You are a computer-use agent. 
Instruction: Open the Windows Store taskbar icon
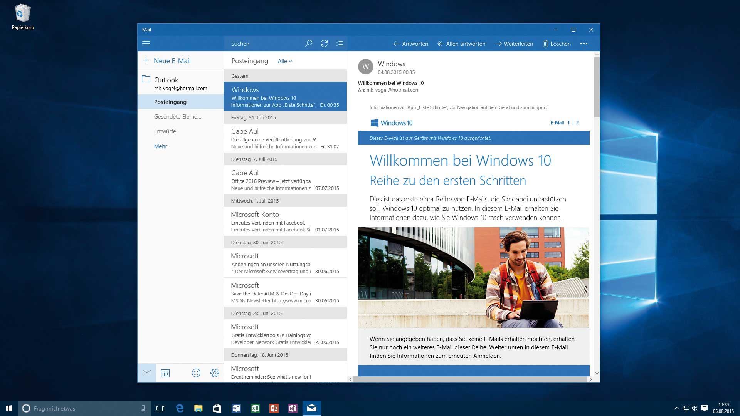point(217,408)
